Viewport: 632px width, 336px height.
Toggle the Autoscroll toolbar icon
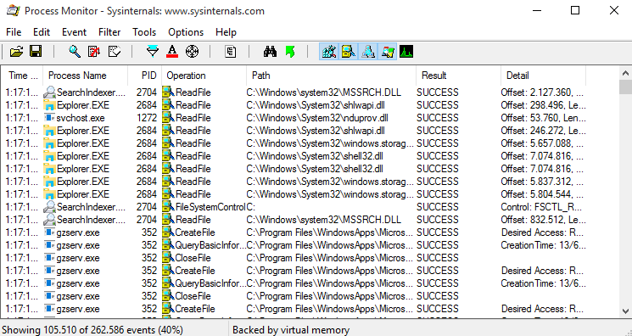(94, 52)
